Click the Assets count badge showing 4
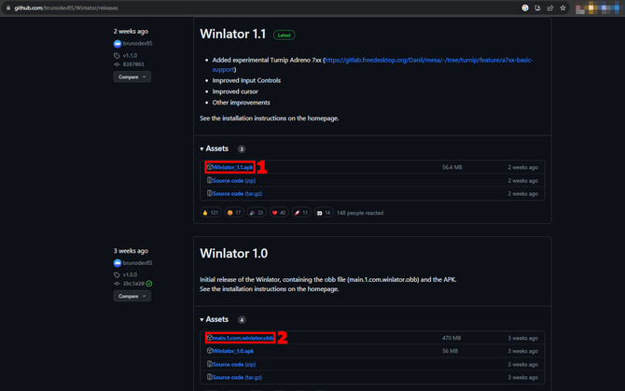Viewport: 625px width, 391px height. click(242, 320)
